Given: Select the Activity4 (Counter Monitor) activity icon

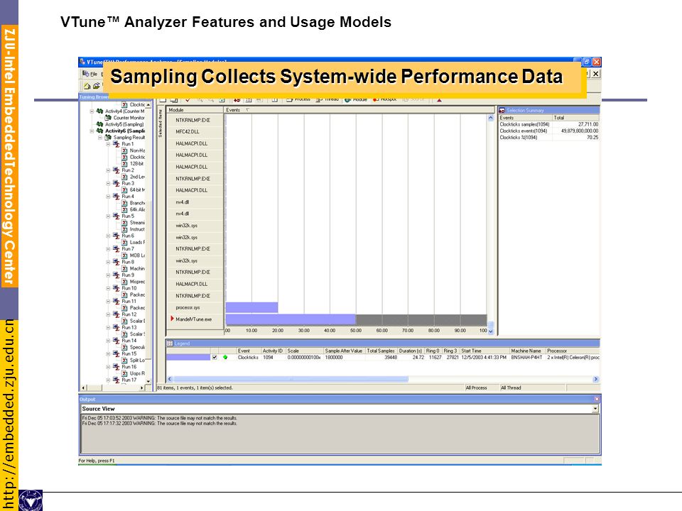Looking at the screenshot, I should pyautogui.click(x=99, y=111).
